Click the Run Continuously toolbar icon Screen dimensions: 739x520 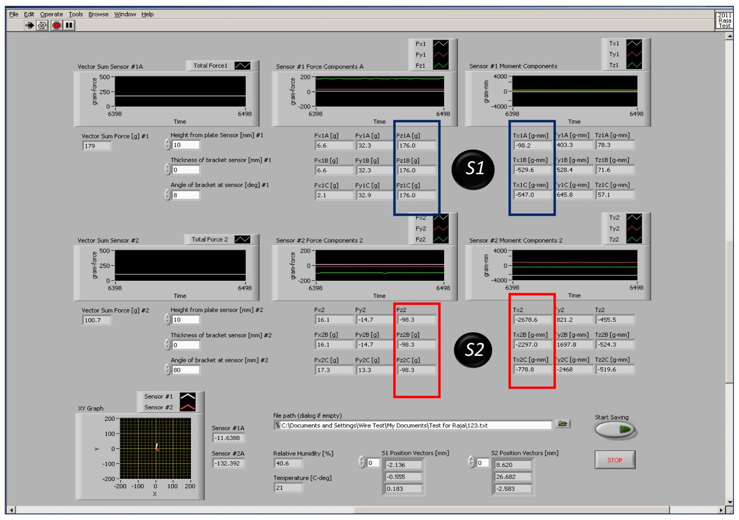point(42,25)
